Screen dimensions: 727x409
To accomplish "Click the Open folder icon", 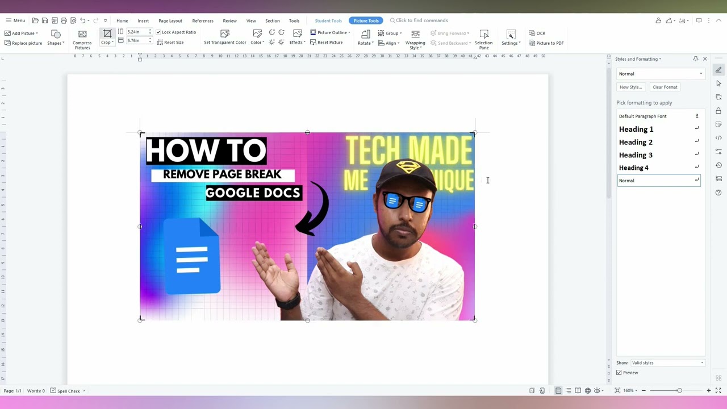I will [35, 20].
